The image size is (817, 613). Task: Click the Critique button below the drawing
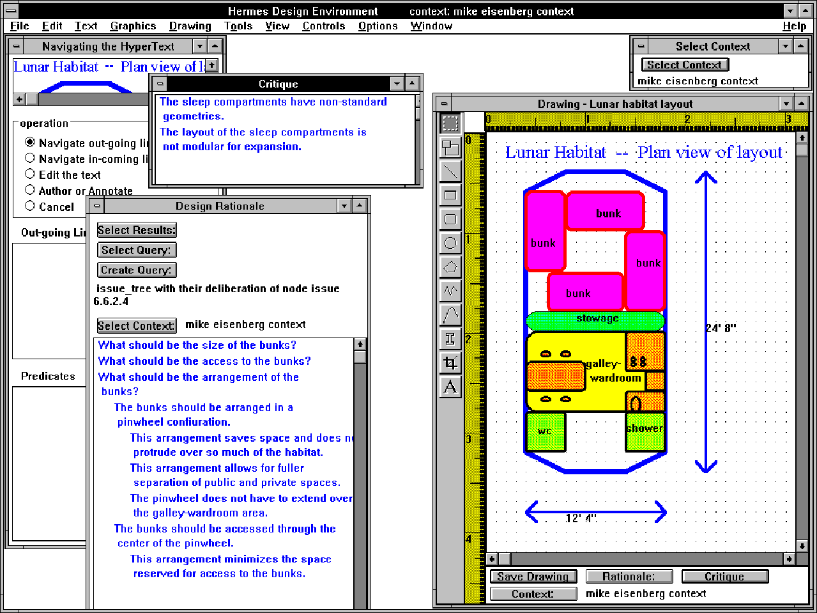pyautogui.click(x=725, y=577)
